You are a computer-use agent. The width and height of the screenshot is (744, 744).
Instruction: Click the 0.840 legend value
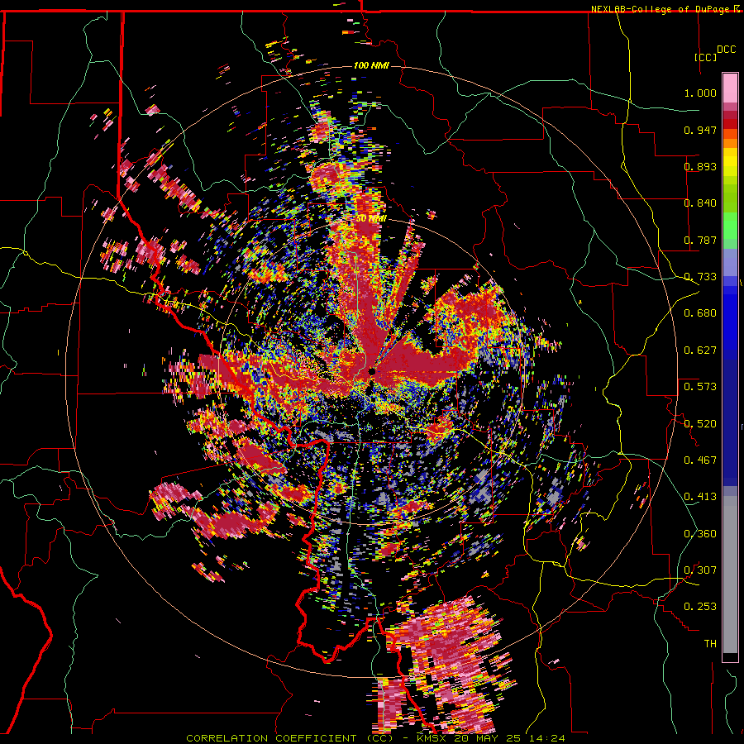[700, 203]
